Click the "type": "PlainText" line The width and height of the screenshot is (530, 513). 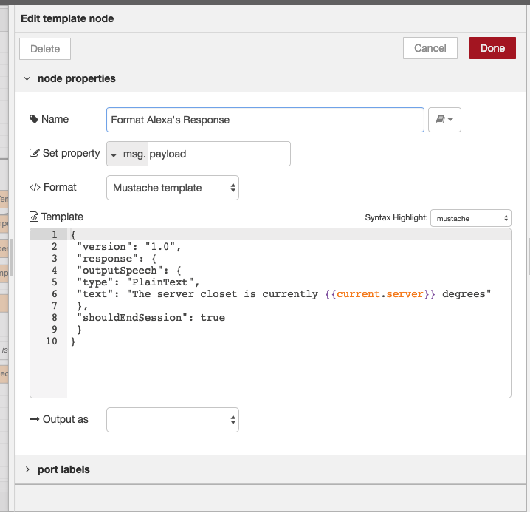tap(138, 282)
